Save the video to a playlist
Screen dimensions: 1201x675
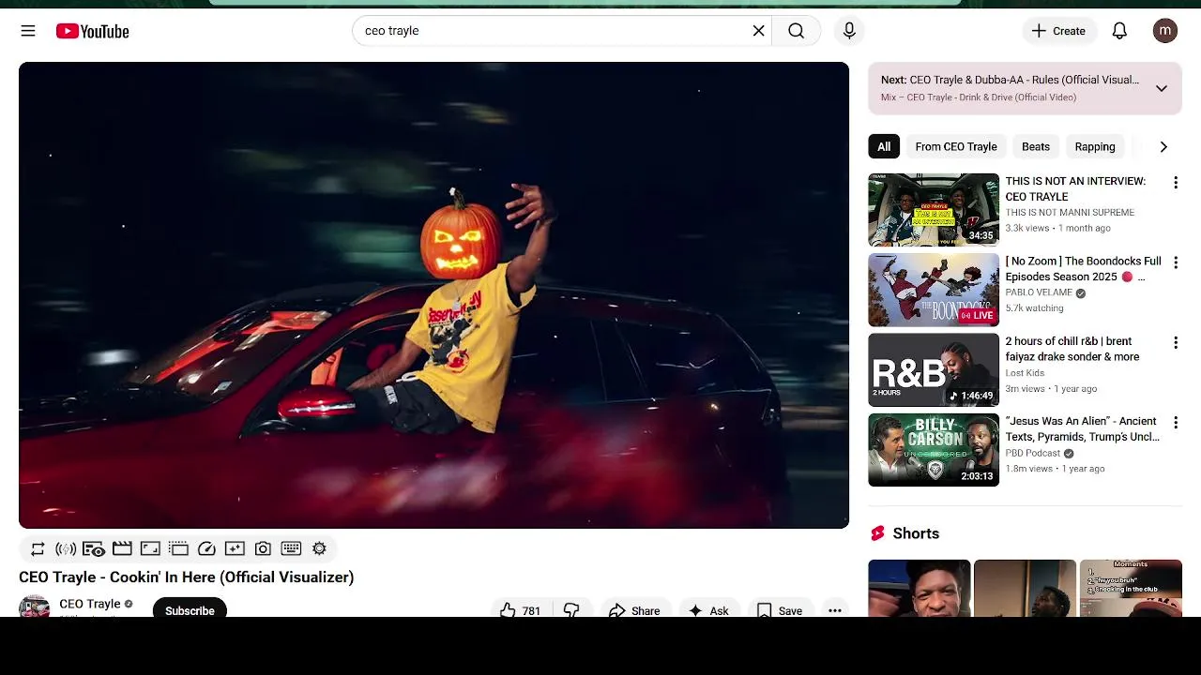point(780,608)
